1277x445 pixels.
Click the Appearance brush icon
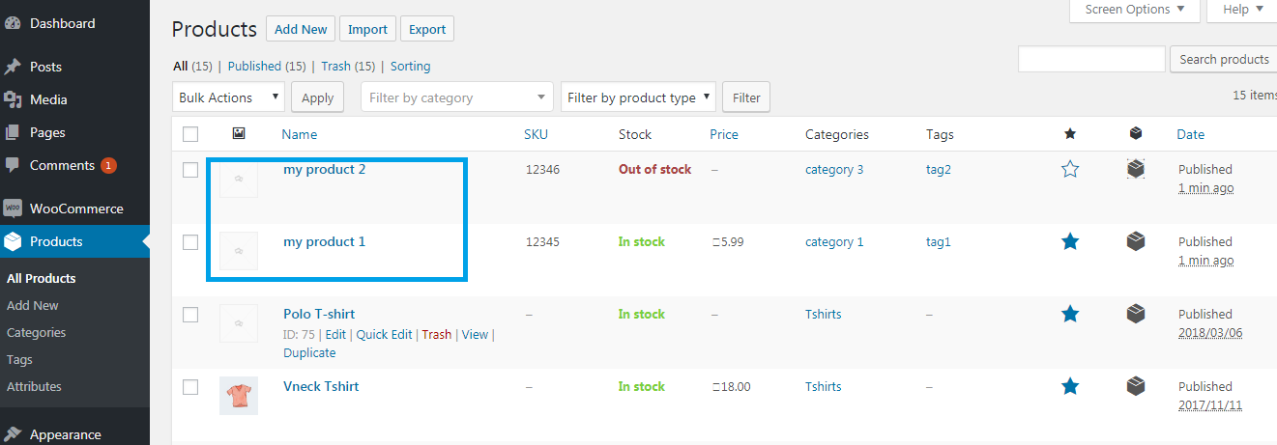pos(13,434)
